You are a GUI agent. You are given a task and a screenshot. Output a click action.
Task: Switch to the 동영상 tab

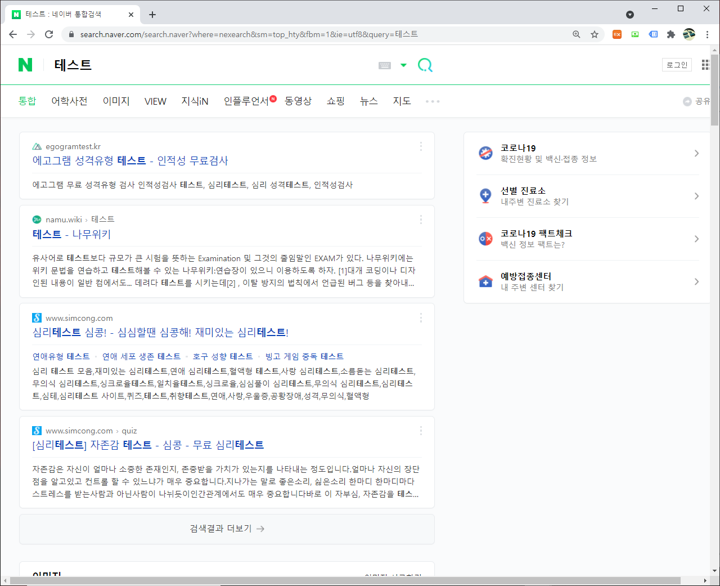298,101
